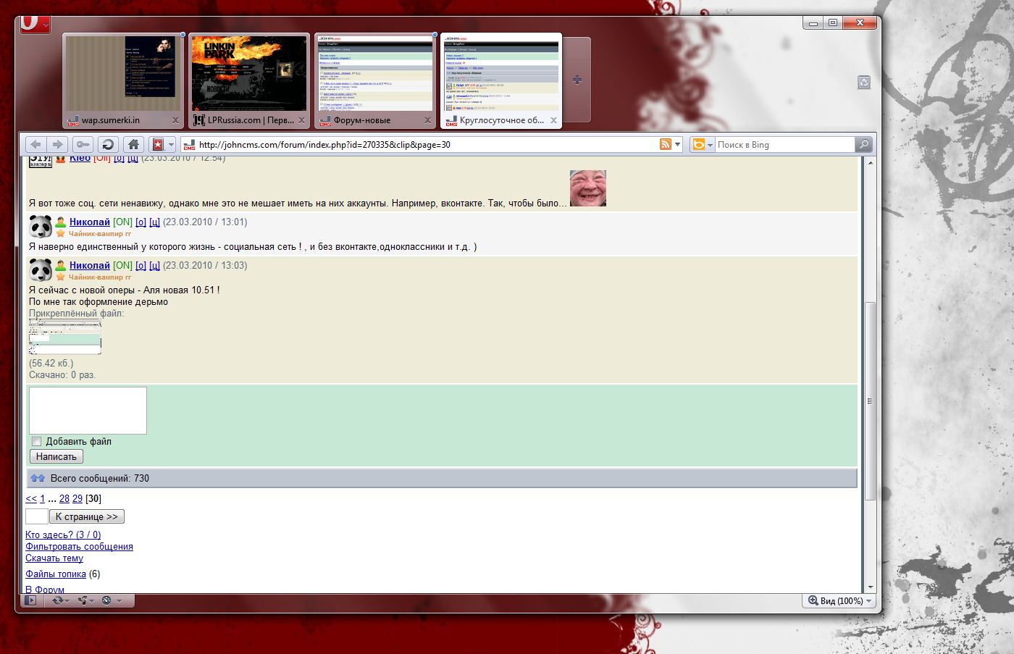Open Николай's profile in the 13:01 post
Image resolution: width=1014 pixels, height=654 pixels.
[x=90, y=222]
